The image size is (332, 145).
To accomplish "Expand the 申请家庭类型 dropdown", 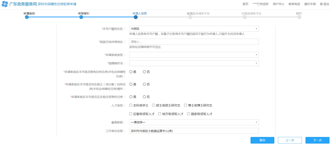I will (194, 55).
